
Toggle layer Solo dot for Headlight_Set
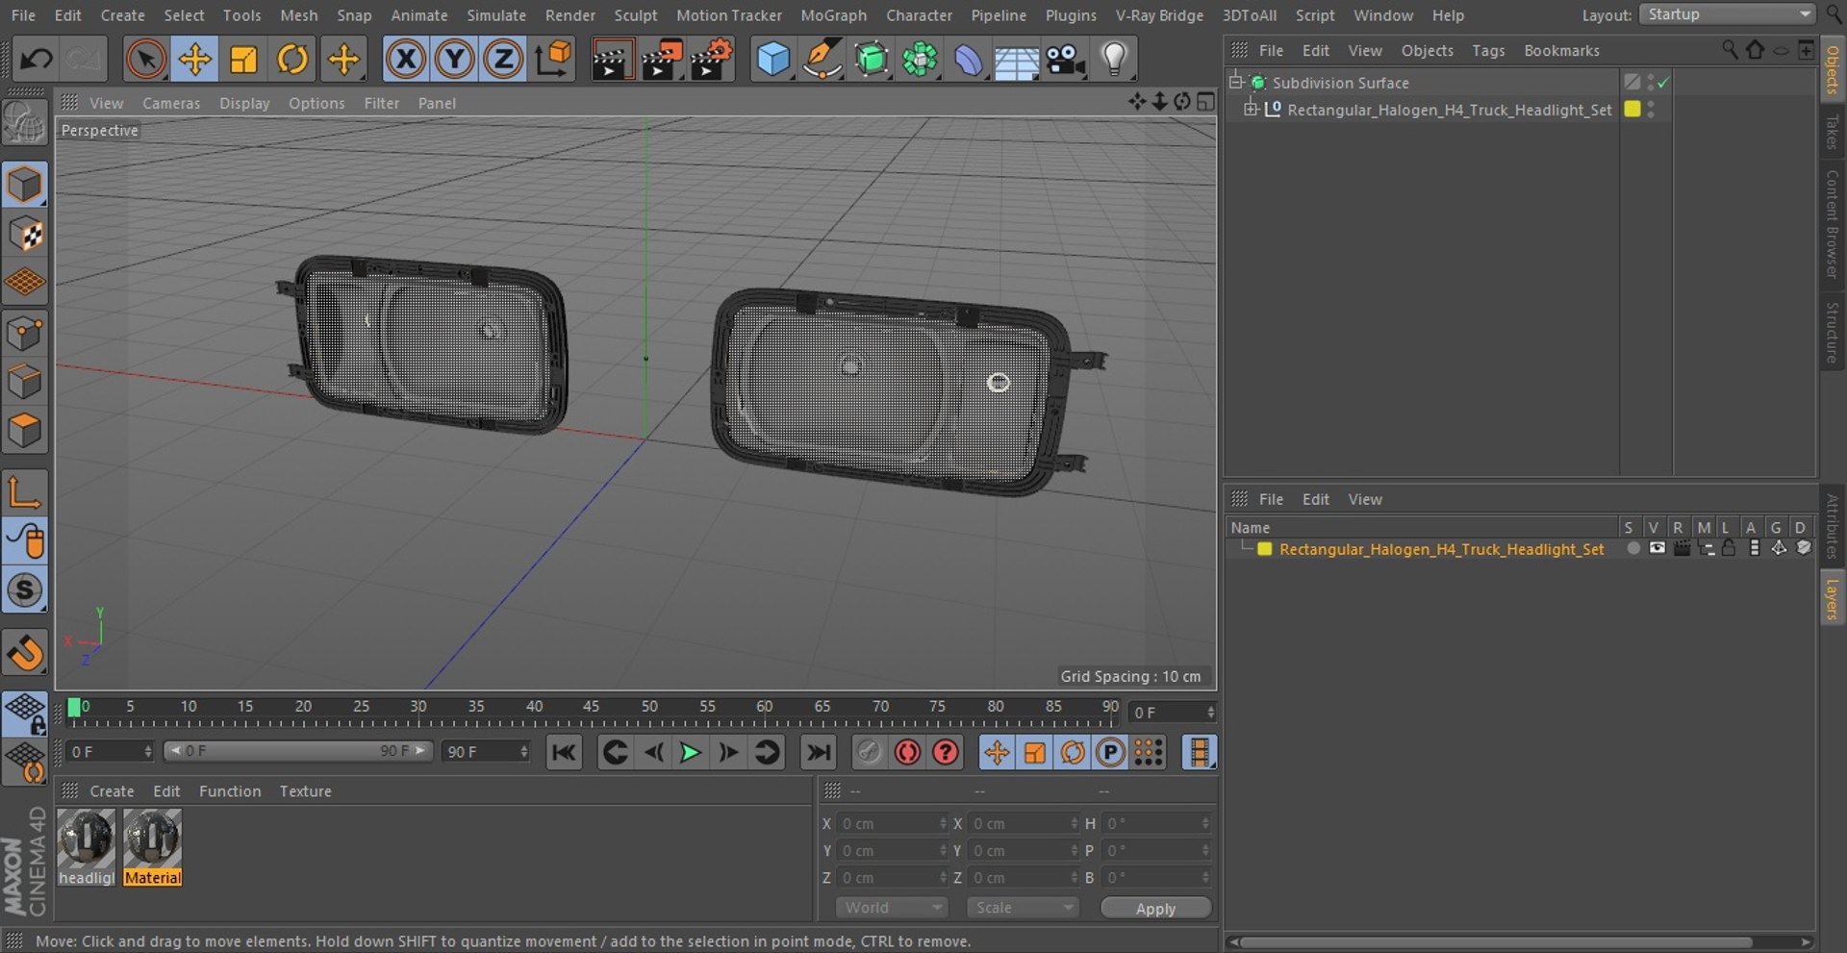pyautogui.click(x=1633, y=549)
